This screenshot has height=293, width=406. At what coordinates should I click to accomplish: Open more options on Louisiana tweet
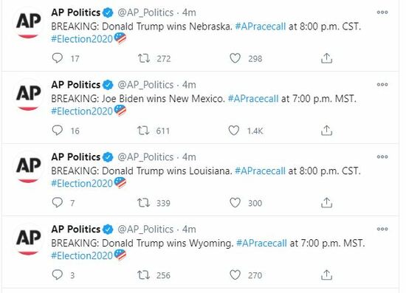coord(382,156)
